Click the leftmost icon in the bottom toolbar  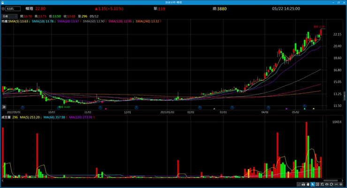299,184
